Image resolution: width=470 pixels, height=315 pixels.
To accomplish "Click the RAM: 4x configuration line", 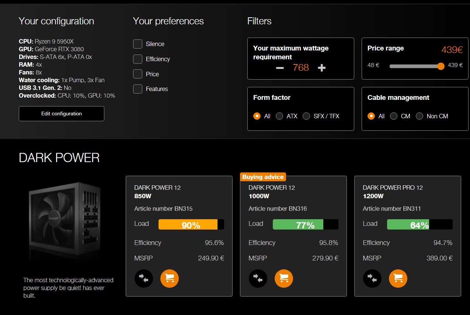I will coord(30,64).
